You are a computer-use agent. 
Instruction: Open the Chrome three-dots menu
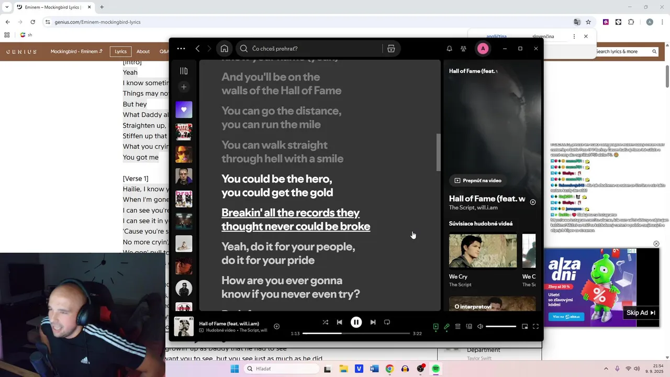click(662, 22)
